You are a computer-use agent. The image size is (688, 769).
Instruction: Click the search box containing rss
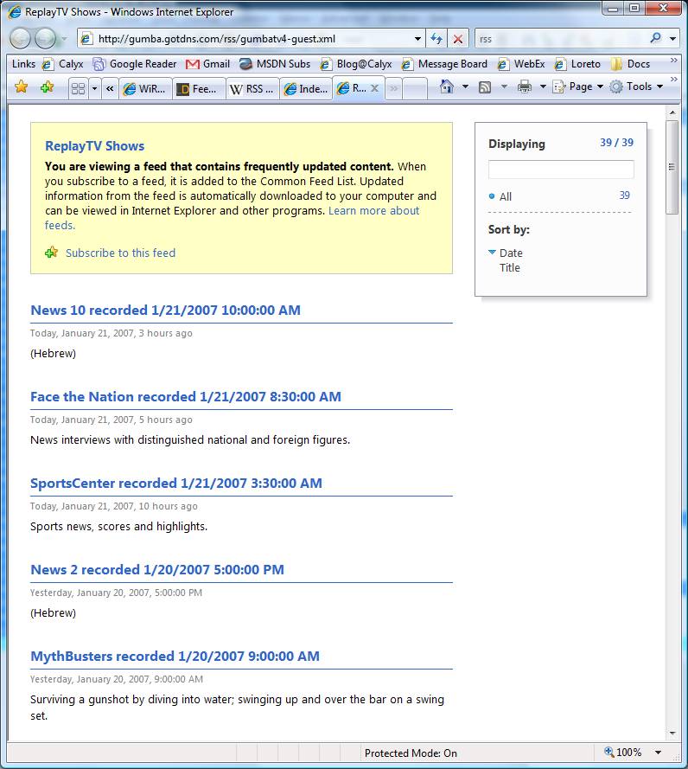[561, 39]
